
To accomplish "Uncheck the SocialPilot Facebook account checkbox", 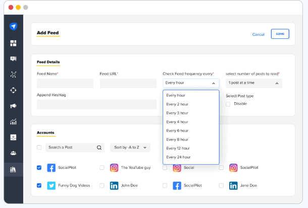I will tap(39, 168).
